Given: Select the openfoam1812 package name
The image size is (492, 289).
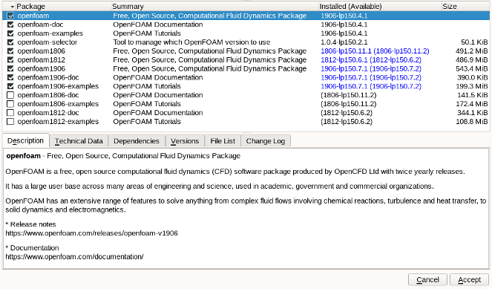Looking at the screenshot, I should pos(42,59).
